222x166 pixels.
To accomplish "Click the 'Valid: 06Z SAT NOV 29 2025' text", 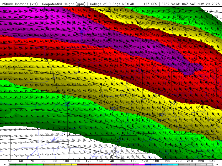I will 195,4.
